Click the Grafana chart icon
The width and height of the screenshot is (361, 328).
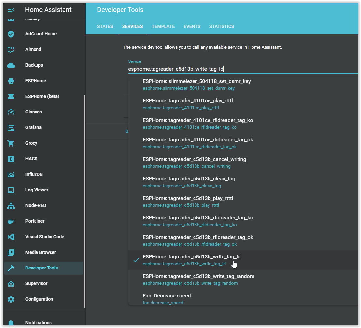tap(11, 128)
